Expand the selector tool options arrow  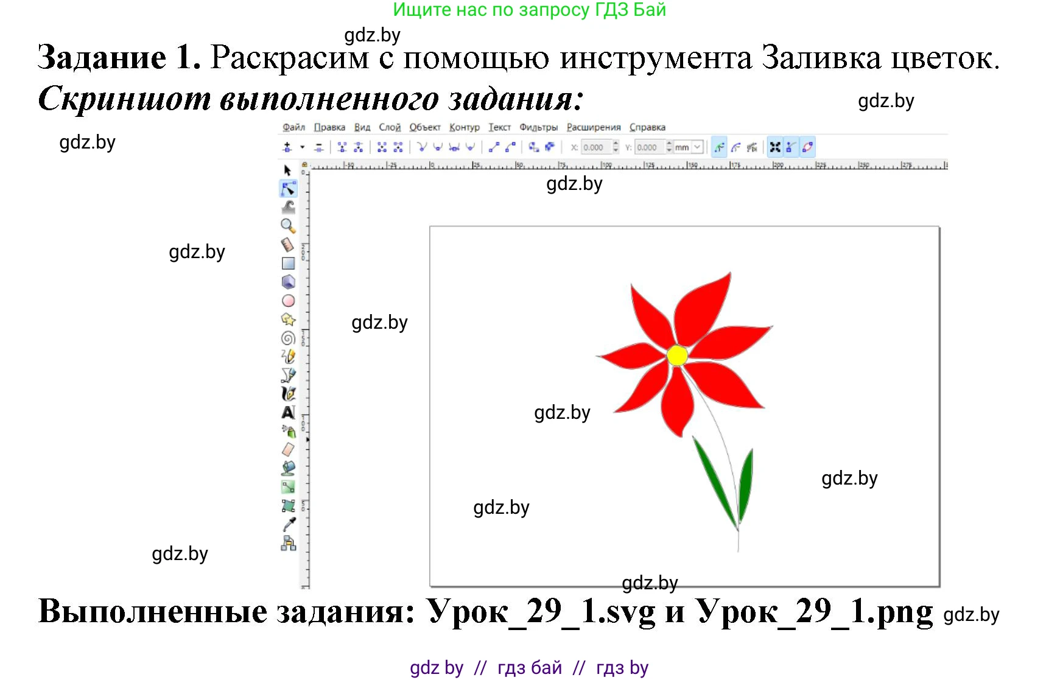coord(303,148)
